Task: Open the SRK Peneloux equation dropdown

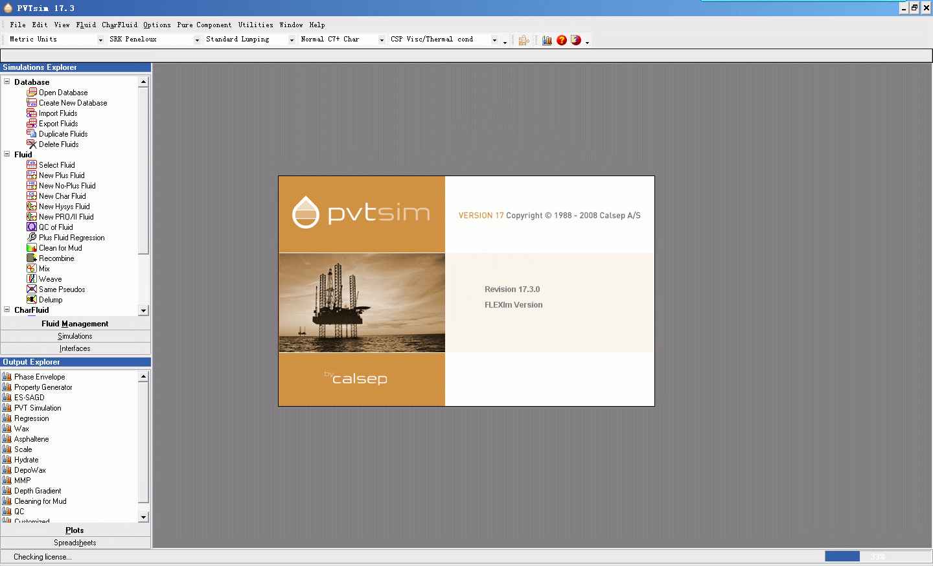Action: (x=198, y=40)
